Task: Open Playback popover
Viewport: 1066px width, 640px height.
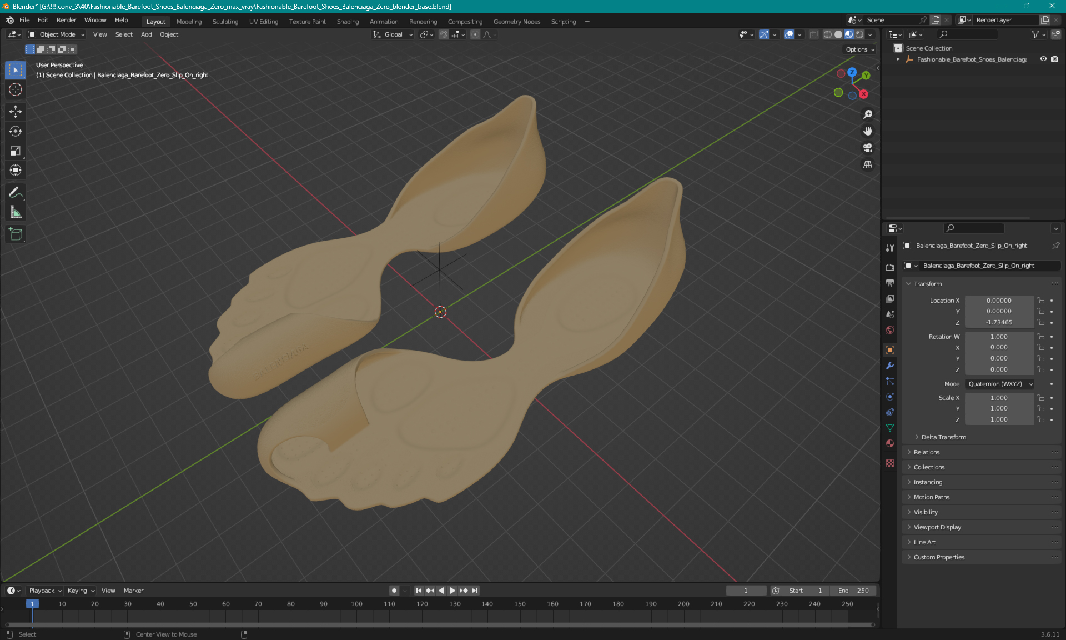Action: coord(45,591)
